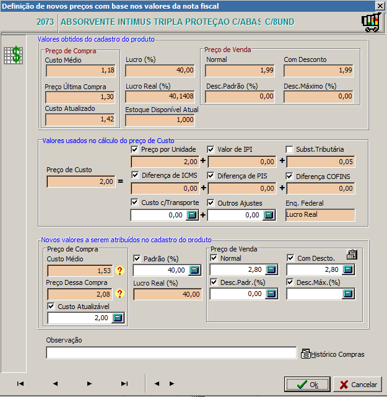Click the Custo c/Transporte value field
The image size is (387, 397).
(158, 215)
